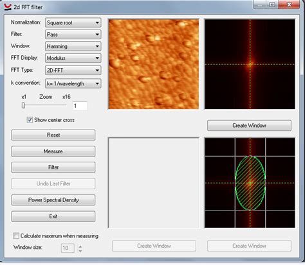
Task: Expand the Window dropdown set to Hamming
Action: [x=73, y=46]
